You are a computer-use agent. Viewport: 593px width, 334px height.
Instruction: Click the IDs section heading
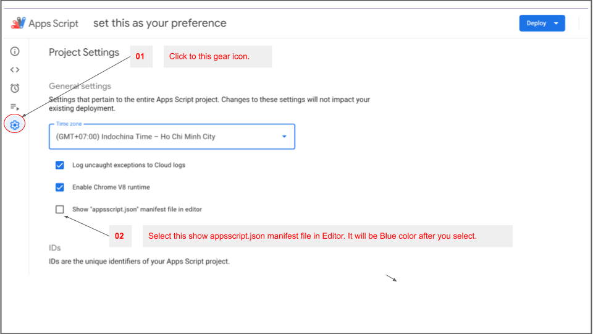[55, 248]
